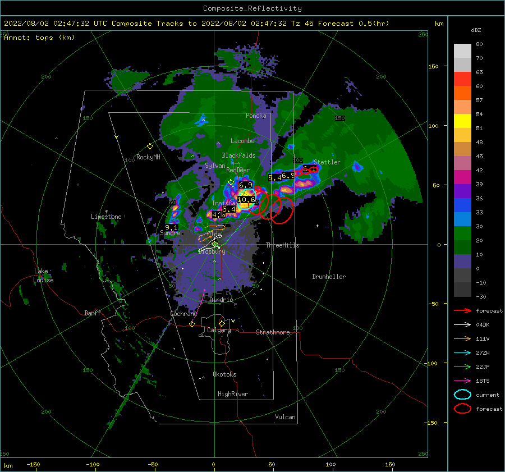Viewport: 505px width, 472px height.
Task: Click the Blackfalds city label
Action: click(238, 155)
